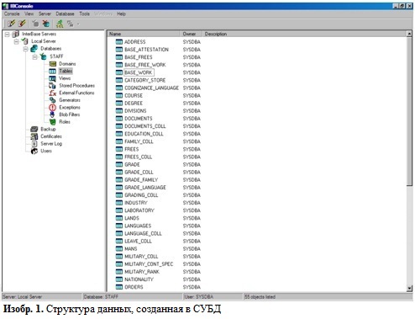Screen dimensions: 415x319
Task: Open the Server menu
Action: [45, 13]
